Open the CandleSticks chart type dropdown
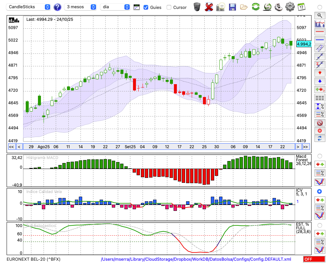The height and width of the screenshot is (264, 330). [x=29, y=7]
